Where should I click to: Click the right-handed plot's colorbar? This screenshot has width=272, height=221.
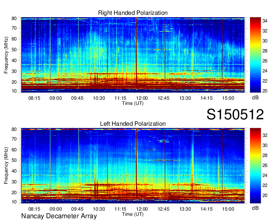[255, 55]
